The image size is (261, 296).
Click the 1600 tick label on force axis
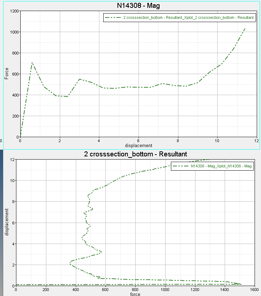coord(254,290)
